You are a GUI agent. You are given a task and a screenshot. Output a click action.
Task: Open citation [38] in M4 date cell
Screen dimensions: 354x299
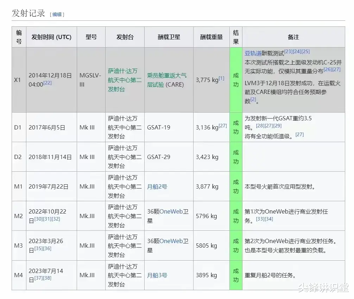pyautogui.click(x=47, y=278)
